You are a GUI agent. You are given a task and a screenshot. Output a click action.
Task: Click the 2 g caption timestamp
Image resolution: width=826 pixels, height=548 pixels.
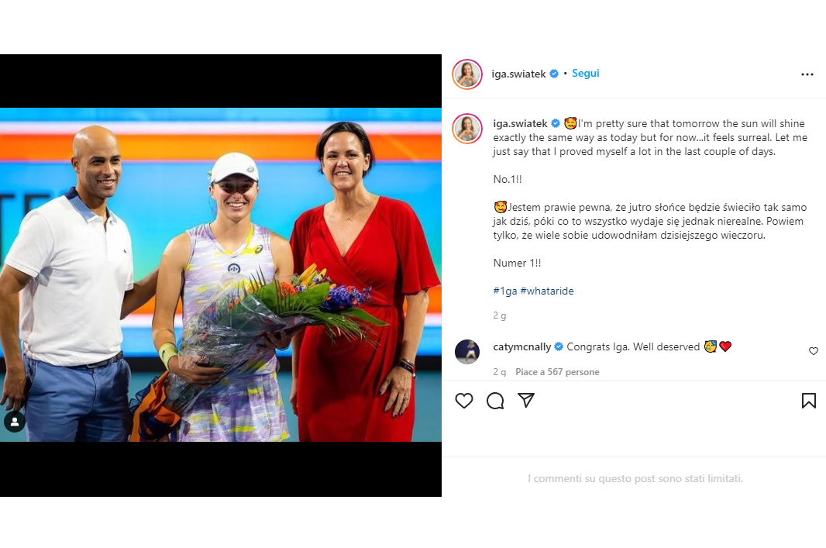click(x=499, y=315)
